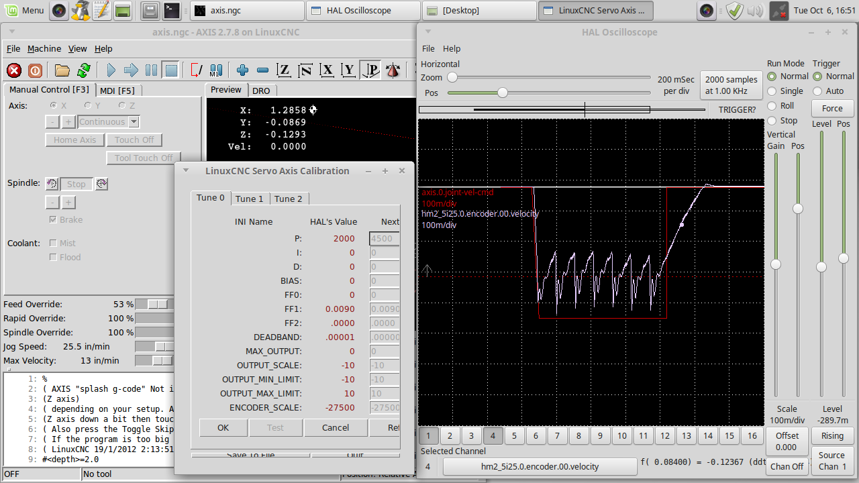The image size is (859, 483).
Task: Reload the current file with green arrows
Action: [84, 70]
